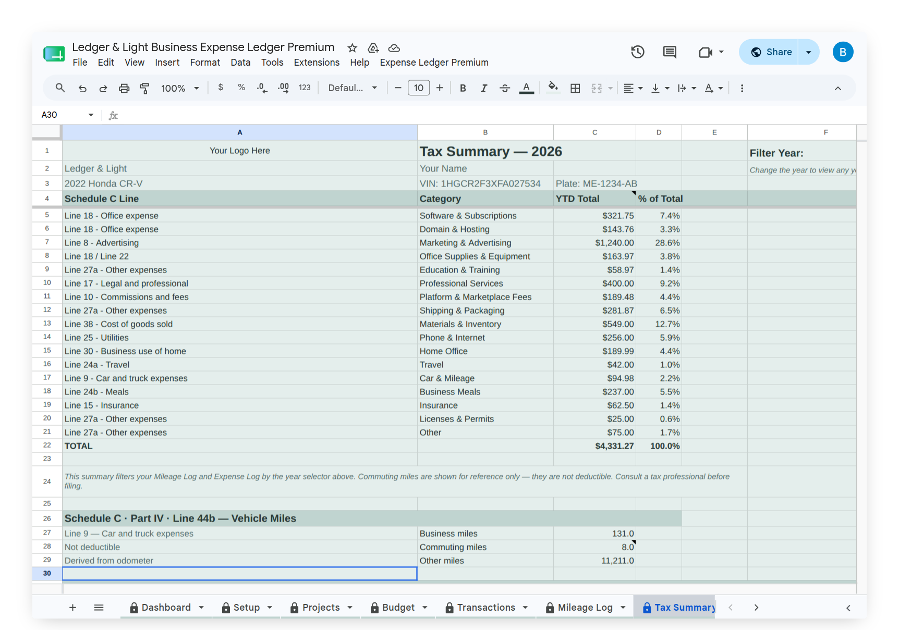899x630 pixels.
Task: Switch to the Transactions tab
Action: click(486, 608)
